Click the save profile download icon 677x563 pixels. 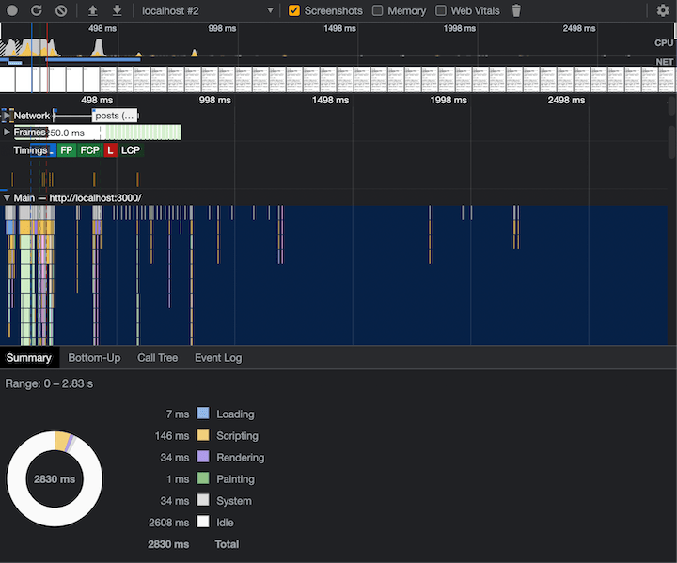pos(117,10)
